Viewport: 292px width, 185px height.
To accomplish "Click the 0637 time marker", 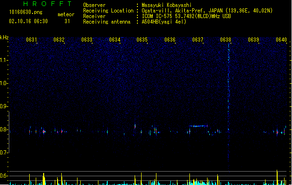I will (198, 40).
